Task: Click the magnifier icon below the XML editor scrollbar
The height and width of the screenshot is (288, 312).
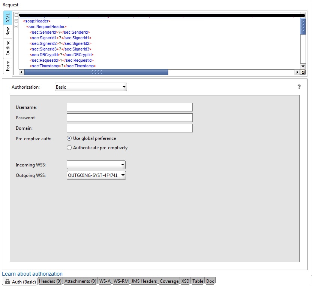Action: 303,72
